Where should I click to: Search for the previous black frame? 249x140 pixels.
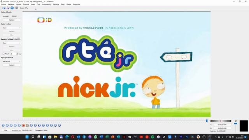click(39, 125)
